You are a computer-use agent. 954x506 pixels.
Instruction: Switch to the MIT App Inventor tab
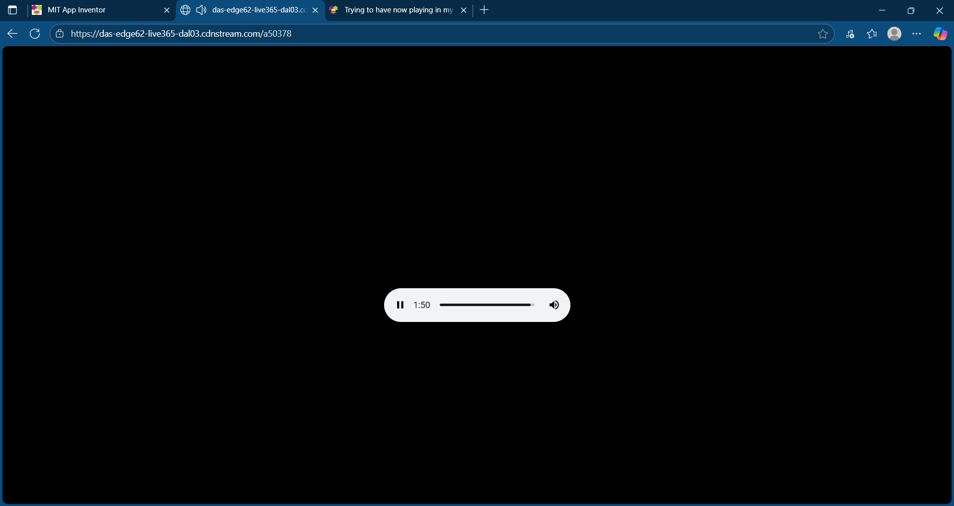coord(94,10)
